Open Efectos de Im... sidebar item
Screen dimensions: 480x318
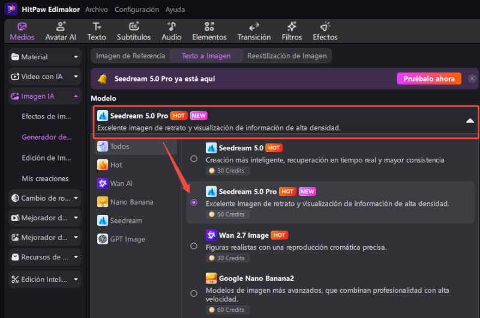tap(46, 116)
